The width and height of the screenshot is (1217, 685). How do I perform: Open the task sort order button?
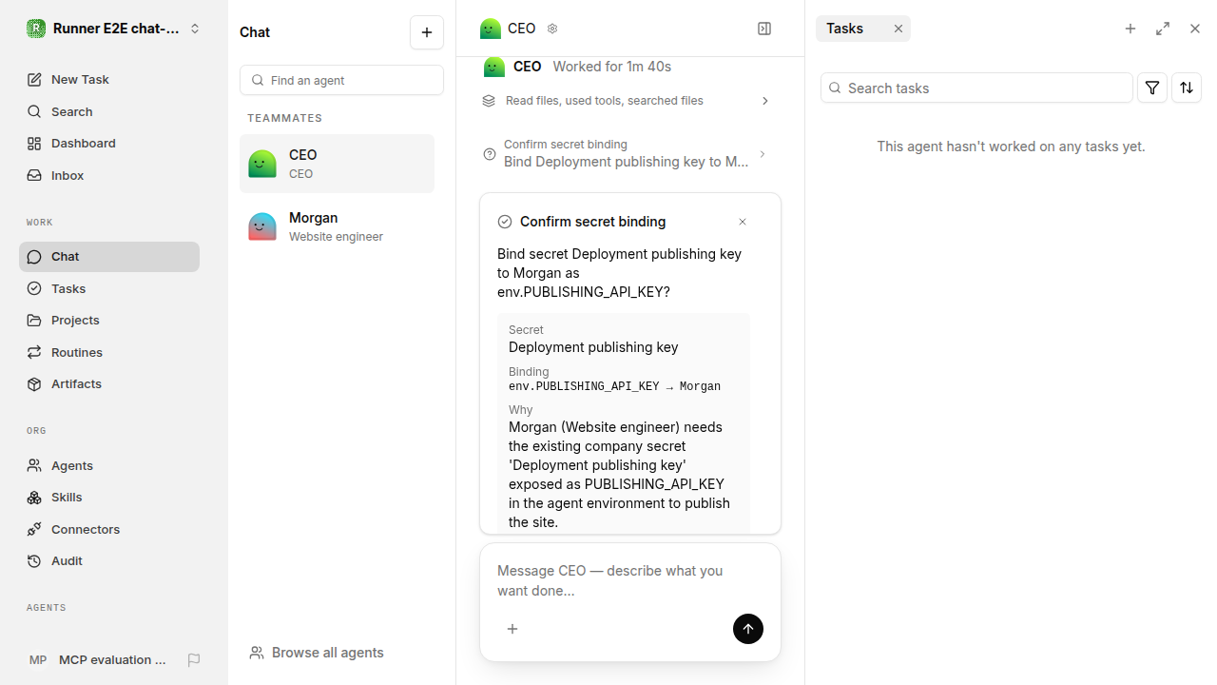tap(1187, 88)
